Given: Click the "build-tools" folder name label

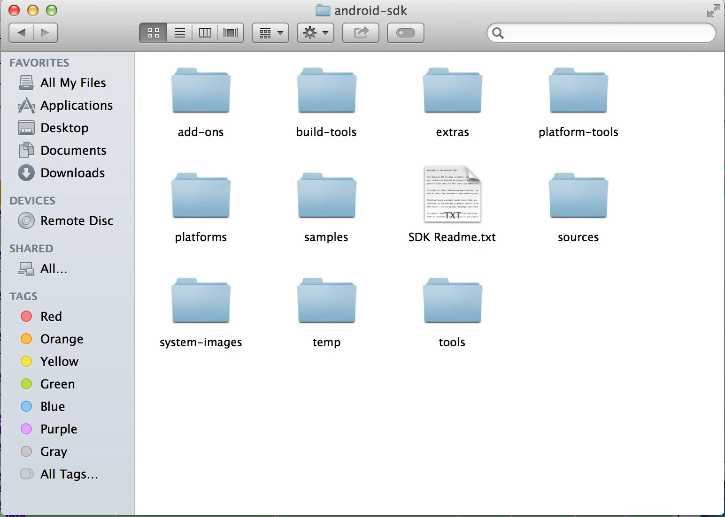Looking at the screenshot, I should tap(326, 132).
